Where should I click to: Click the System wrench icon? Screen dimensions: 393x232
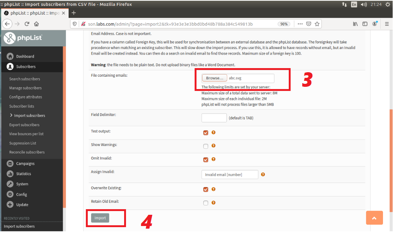pyautogui.click(x=10, y=184)
